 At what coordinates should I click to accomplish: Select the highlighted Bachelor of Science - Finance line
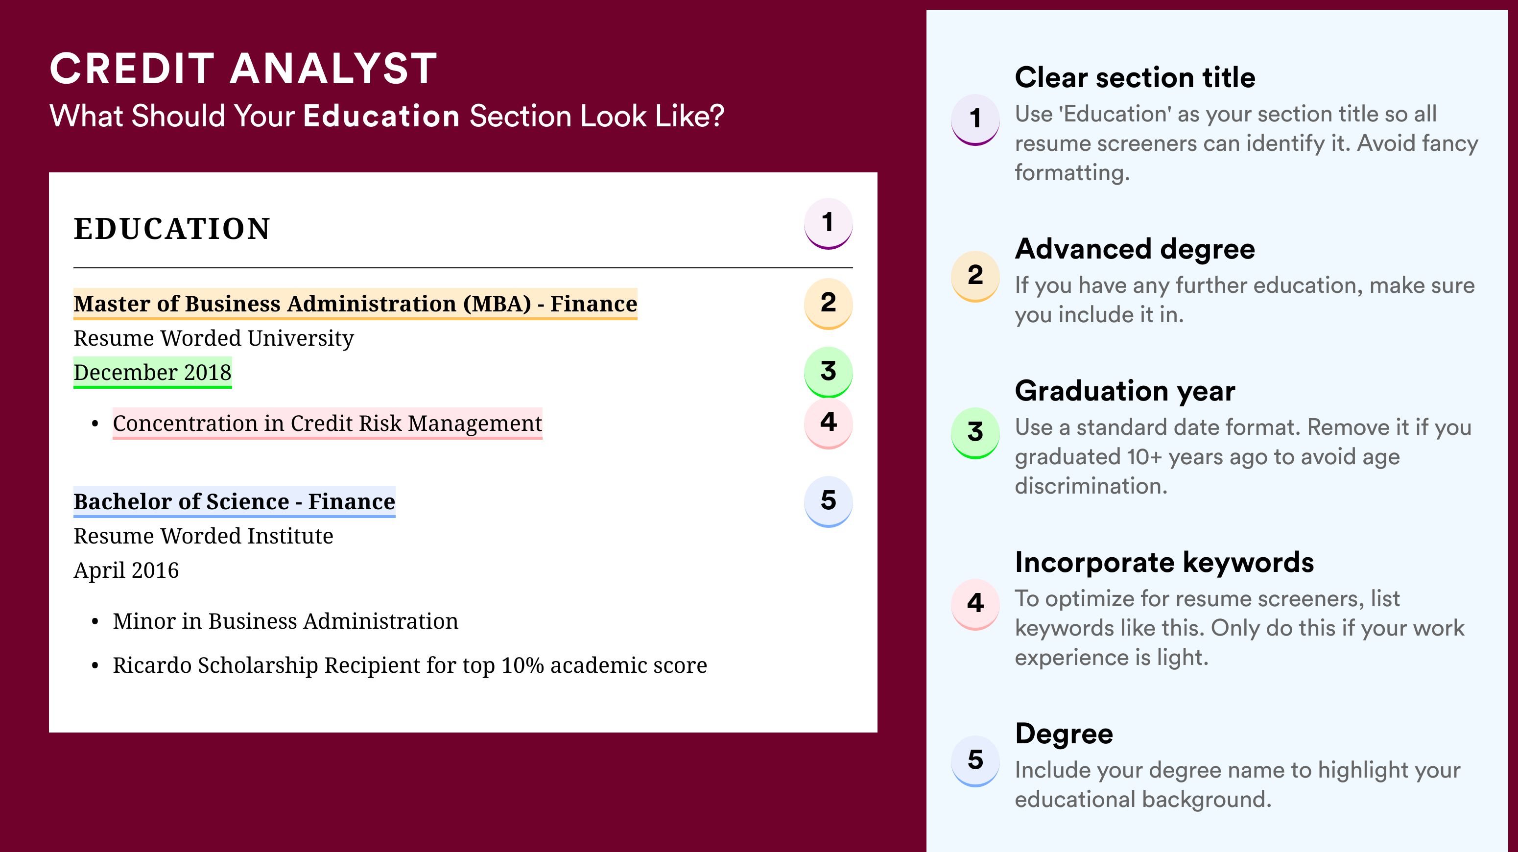point(235,502)
